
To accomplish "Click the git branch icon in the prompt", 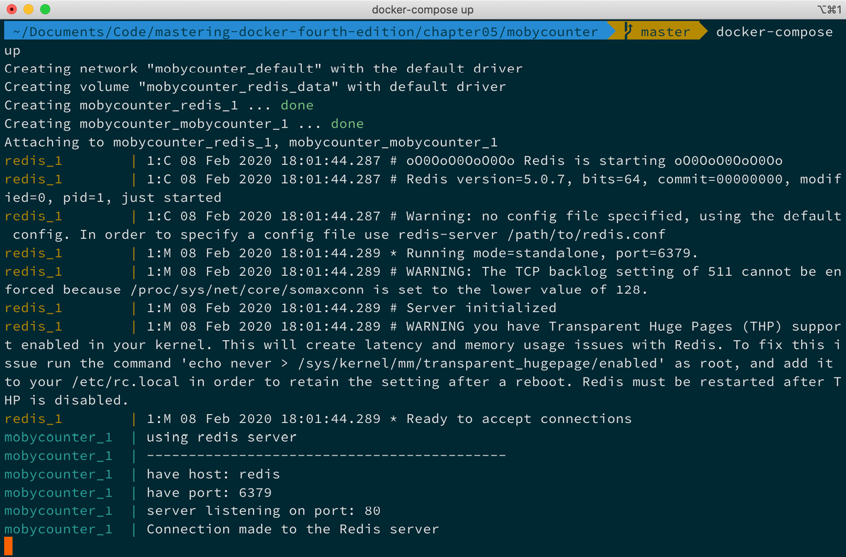I will pyautogui.click(x=628, y=31).
